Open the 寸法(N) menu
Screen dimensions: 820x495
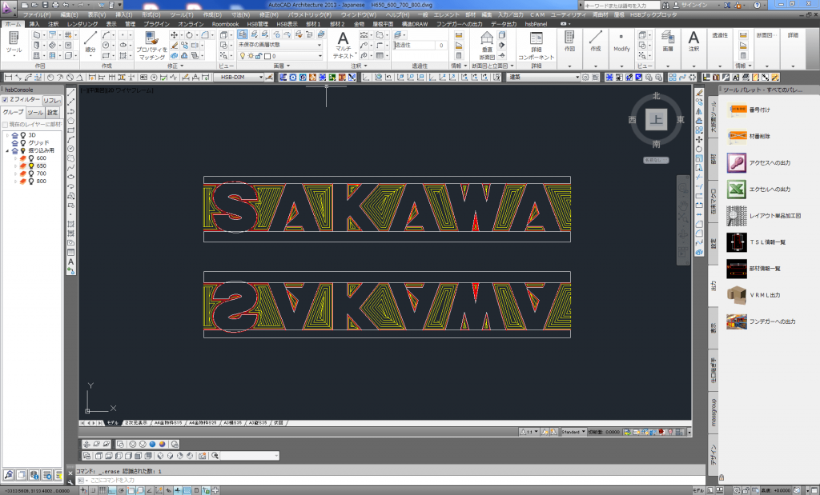(x=240, y=14)
